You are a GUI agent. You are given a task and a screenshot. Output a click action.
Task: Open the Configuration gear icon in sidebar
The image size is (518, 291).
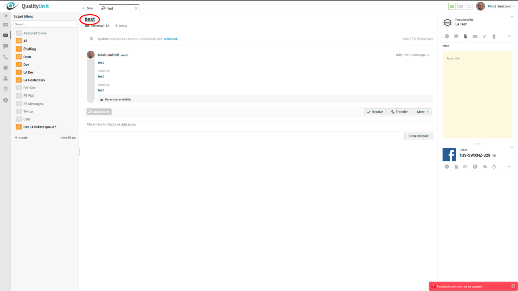click(x=5, y=100)
